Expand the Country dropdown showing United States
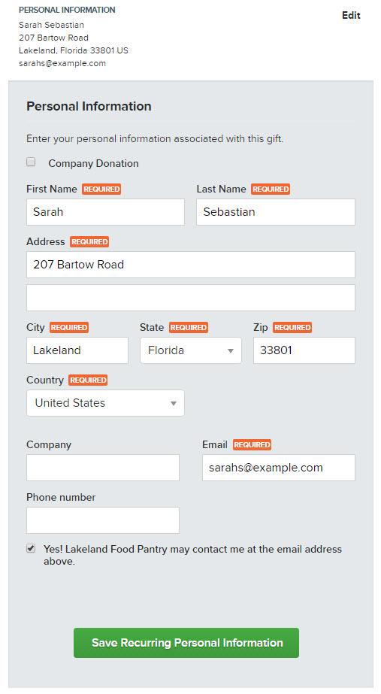Image resolution: width=381 pixels, height=694 pixels. [x=105, y=403]
